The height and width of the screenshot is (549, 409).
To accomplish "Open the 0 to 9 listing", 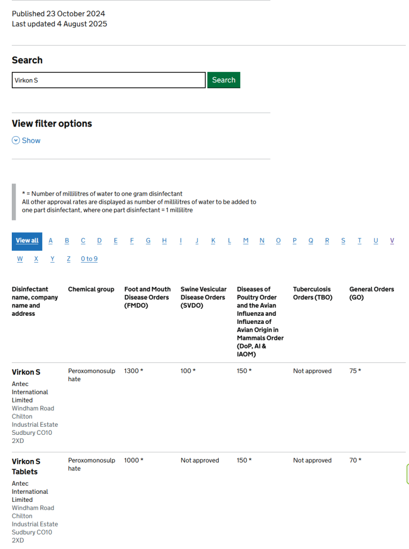I will tap(89, 259).
